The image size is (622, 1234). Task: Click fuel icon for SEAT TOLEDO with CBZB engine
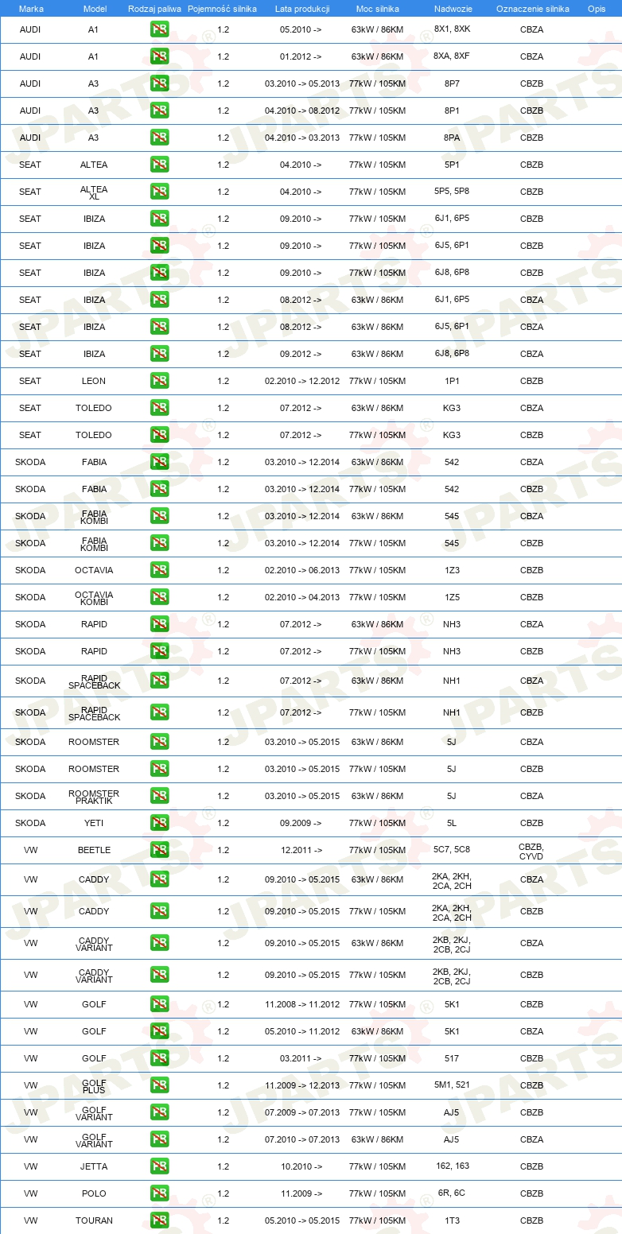[159, 435]
